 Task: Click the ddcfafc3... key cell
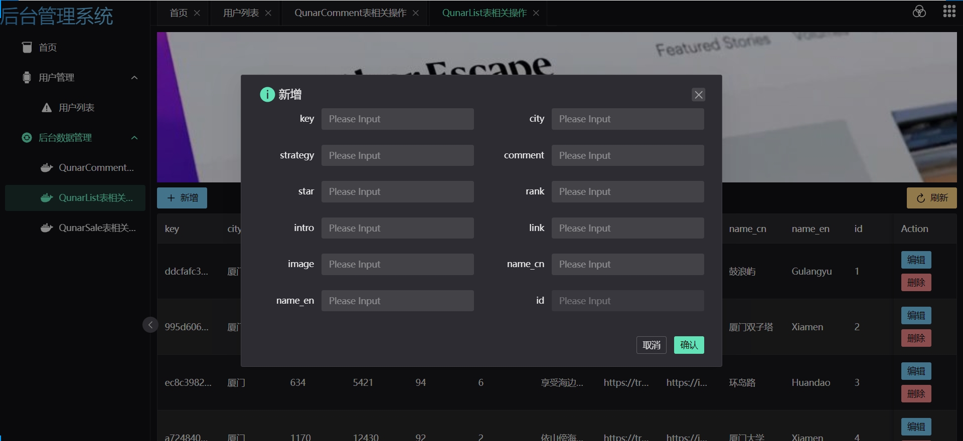pyautogui.click(x=187, y=271)
